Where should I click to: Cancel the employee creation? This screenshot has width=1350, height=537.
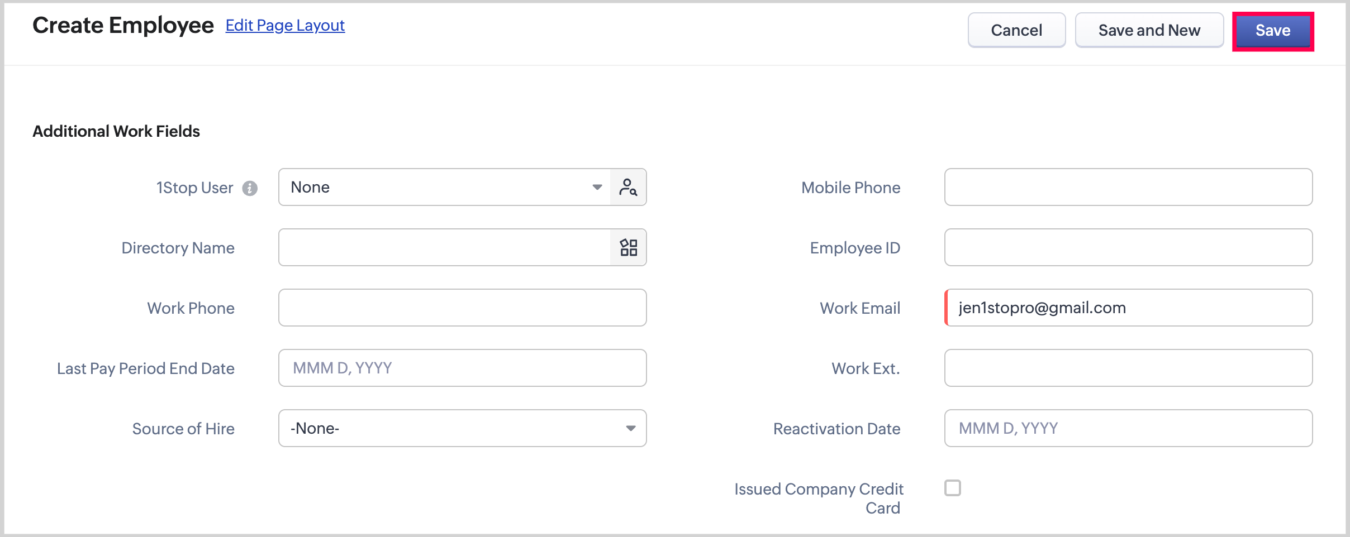pyautogui.click(x=1016, y=31)
